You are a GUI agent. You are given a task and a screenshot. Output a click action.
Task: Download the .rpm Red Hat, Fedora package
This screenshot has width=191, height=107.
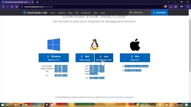point(104,58)
